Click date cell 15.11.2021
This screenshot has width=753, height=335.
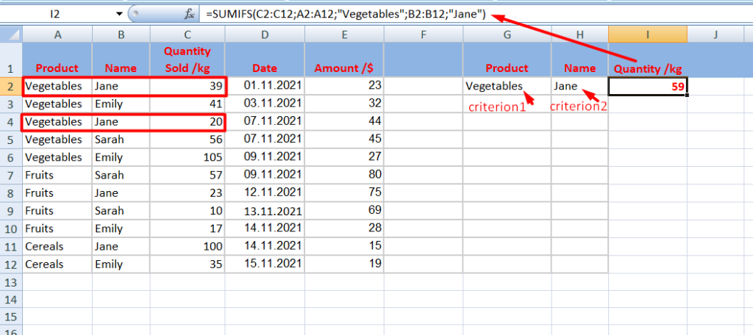265,264
